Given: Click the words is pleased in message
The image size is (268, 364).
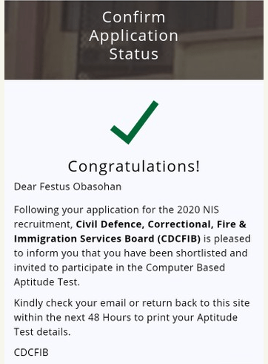Looking at the screenshot, I should [x=227, y=238].
